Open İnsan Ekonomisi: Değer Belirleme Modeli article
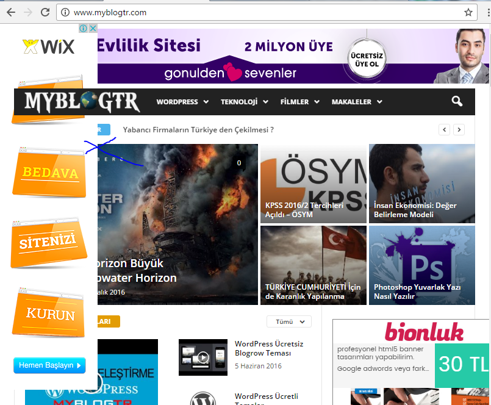This screenshot has width=491, height=405. 422,184
